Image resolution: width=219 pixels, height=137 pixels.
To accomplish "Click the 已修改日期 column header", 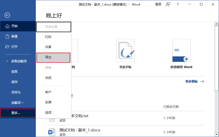I will tap(171, 107).
